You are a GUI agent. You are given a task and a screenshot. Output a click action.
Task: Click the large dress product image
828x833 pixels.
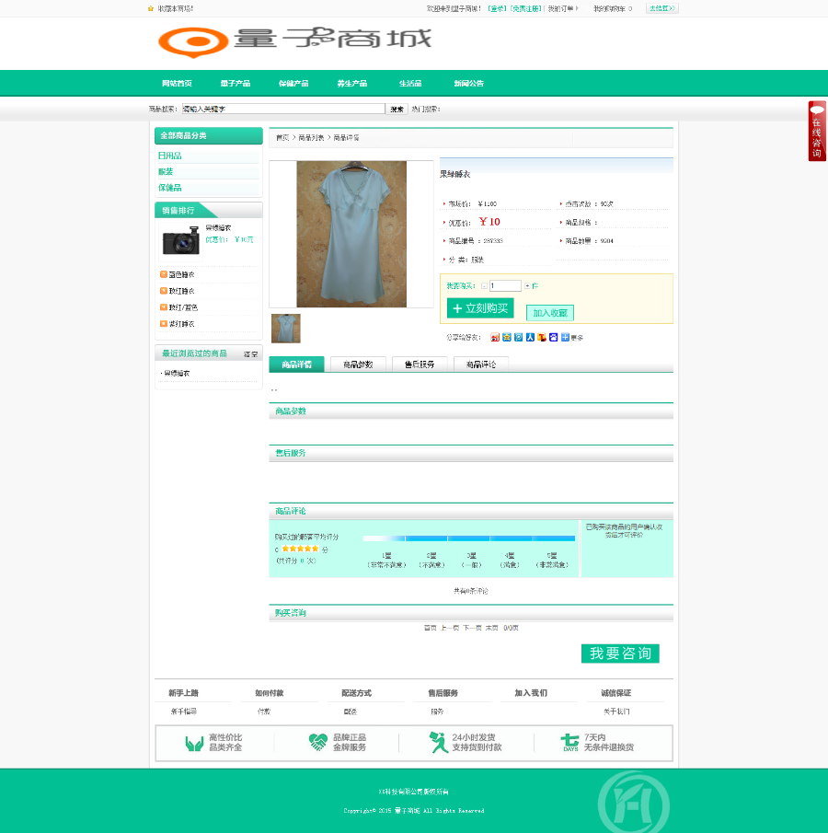[351, 235]
